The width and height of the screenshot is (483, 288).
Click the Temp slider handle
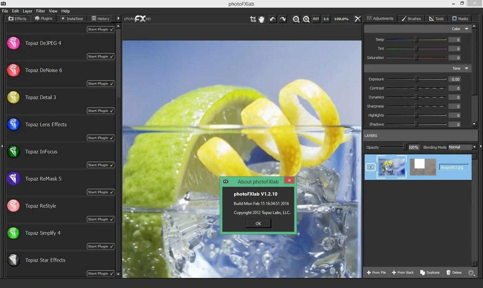(416, 40)
